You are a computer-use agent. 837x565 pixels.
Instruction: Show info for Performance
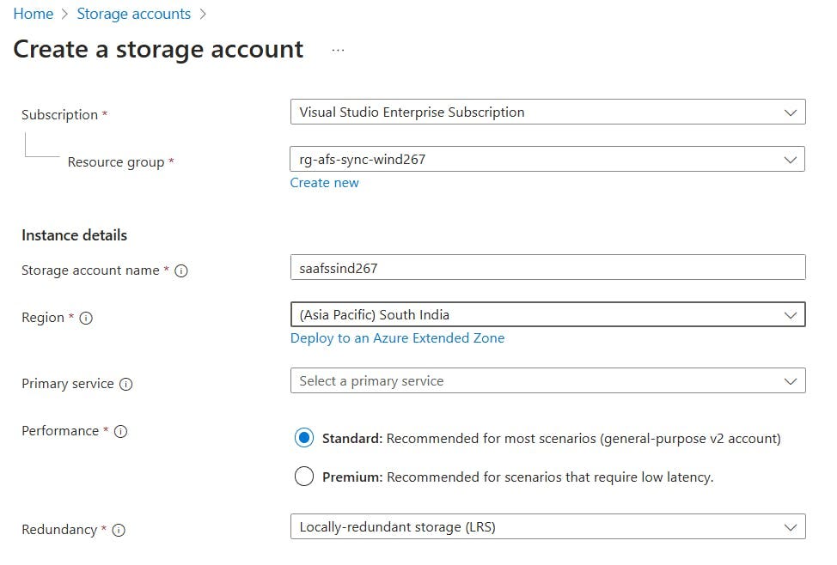tap(121, 431)
